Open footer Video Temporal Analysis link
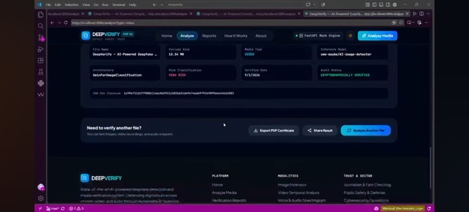 (x=299, y=193)
